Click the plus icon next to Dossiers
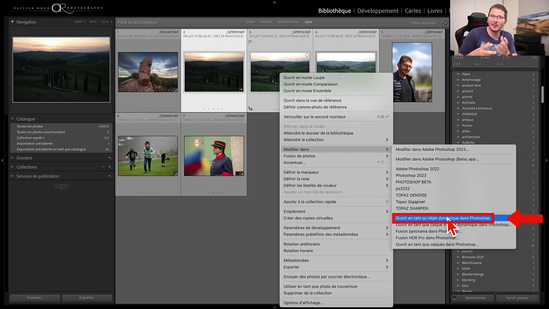Viewport: 549px width, 309px height. point(110,158)
